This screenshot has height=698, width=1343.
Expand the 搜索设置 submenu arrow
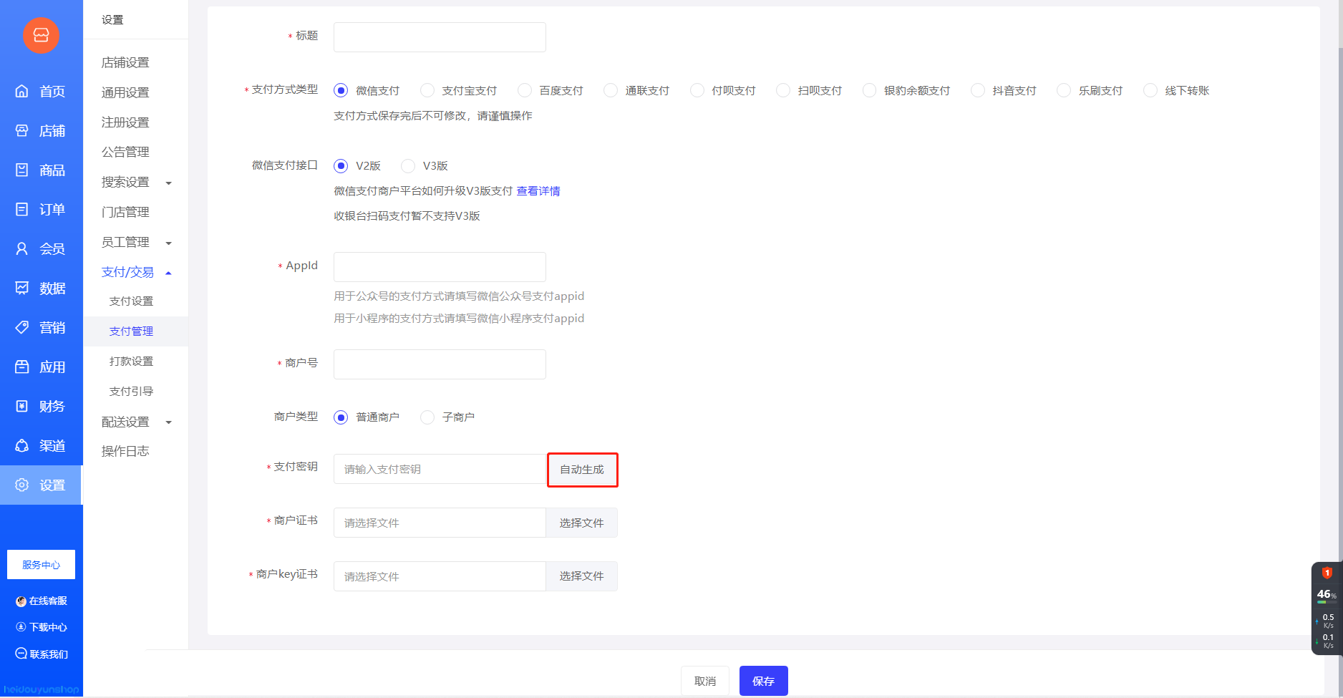tap(169, 183)
